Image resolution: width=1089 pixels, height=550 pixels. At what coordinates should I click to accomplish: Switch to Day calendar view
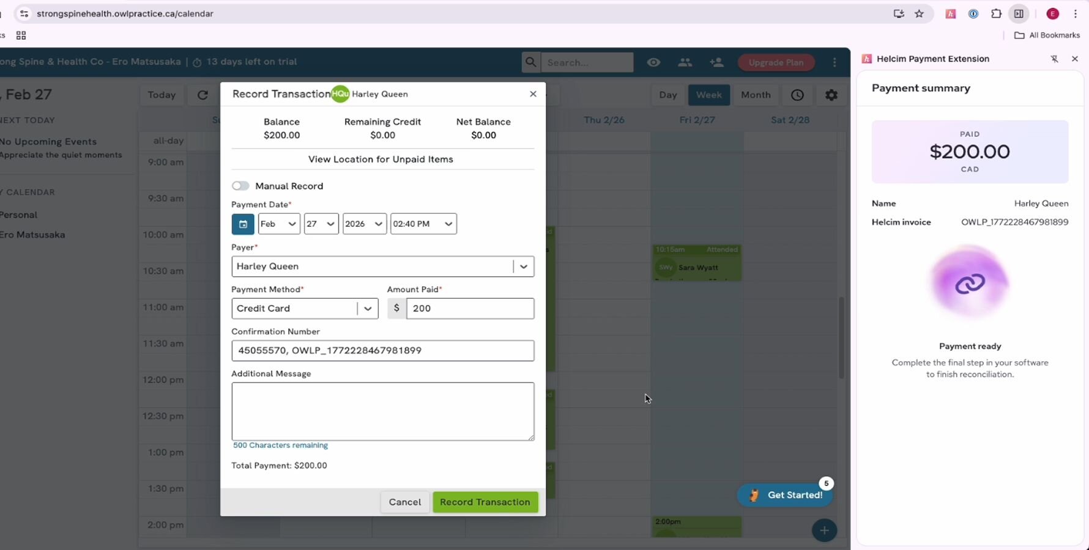(x=667, y=95)
